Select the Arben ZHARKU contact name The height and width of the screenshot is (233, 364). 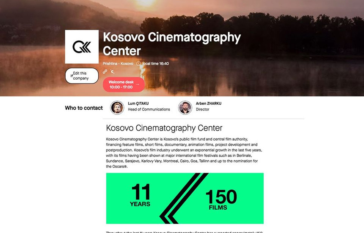[209, 103]
